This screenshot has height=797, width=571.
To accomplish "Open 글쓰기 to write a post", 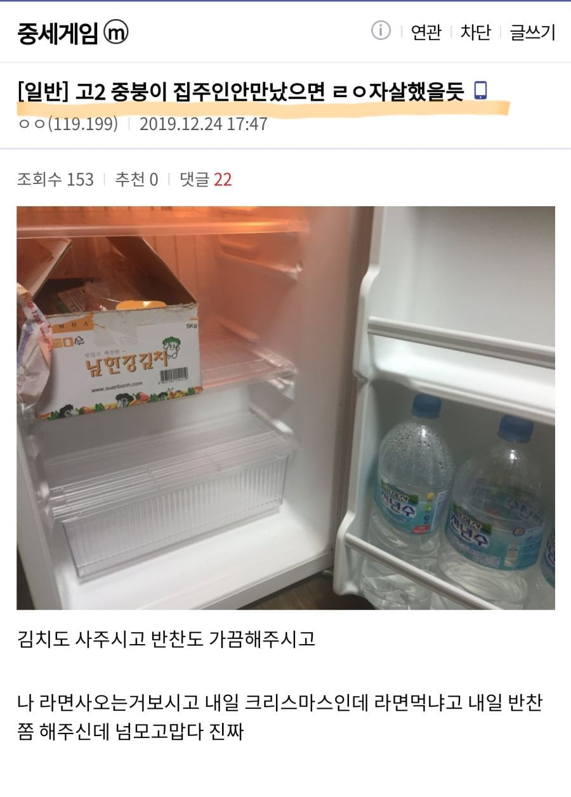I will point(532,32).
